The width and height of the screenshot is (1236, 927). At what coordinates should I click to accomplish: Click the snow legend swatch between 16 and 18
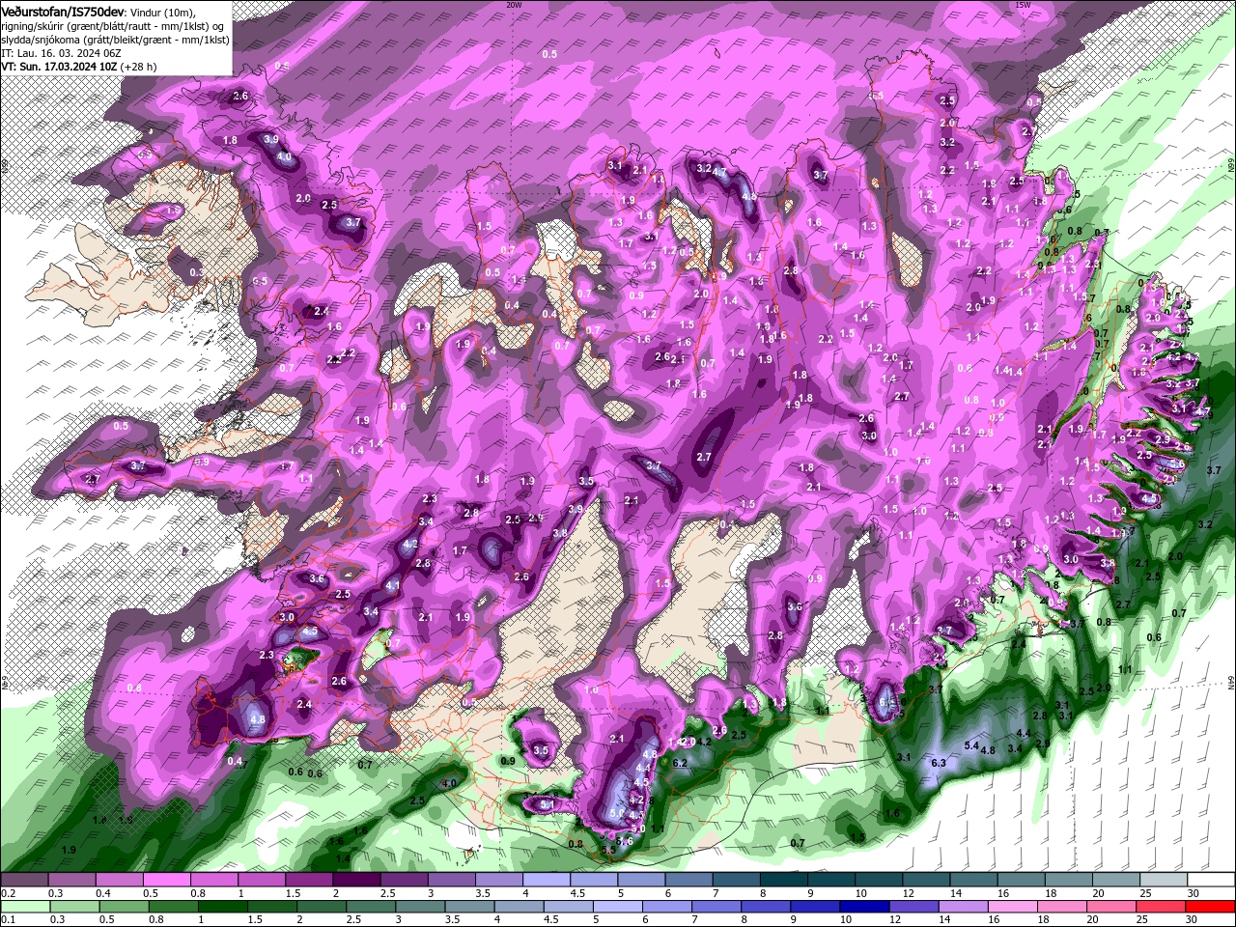1021,880
